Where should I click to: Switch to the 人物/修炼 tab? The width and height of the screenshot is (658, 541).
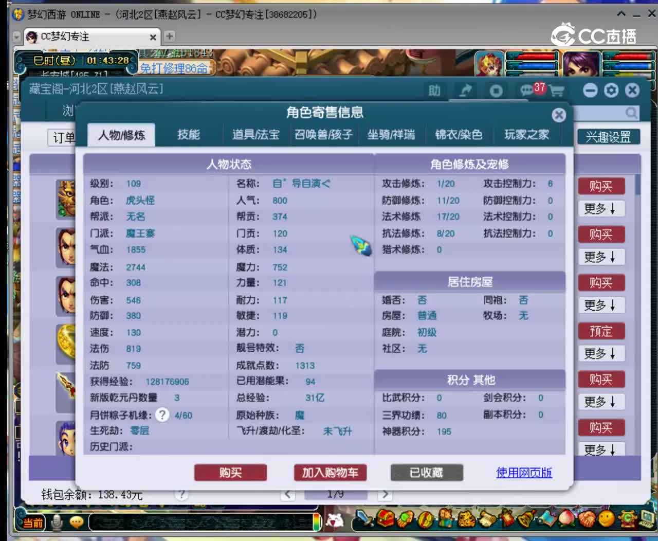pyautogui.click(x=121, y=135)
